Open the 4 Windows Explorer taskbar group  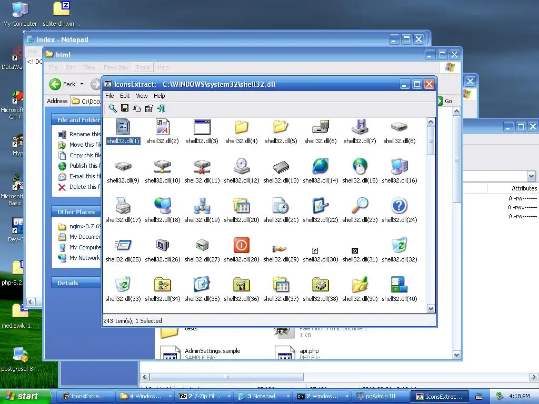[x=144, y=397]
